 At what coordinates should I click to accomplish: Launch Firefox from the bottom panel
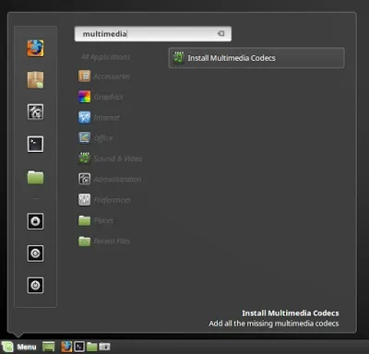[x=66, y=347]
